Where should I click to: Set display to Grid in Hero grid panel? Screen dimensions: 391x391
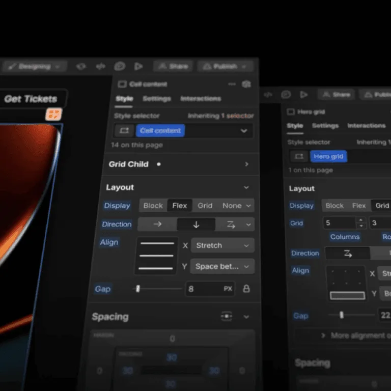tap(381, 206)
